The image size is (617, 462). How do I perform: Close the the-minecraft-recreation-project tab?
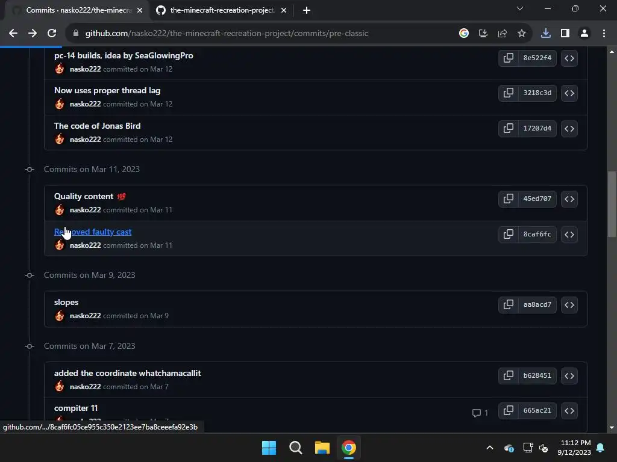284,10
